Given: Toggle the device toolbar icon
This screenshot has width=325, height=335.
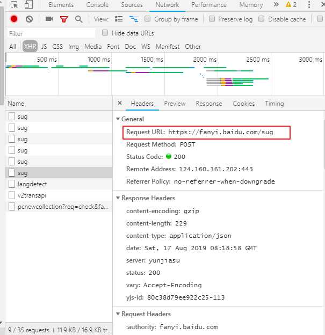Looking at the screenshot, I should [28, 4].
